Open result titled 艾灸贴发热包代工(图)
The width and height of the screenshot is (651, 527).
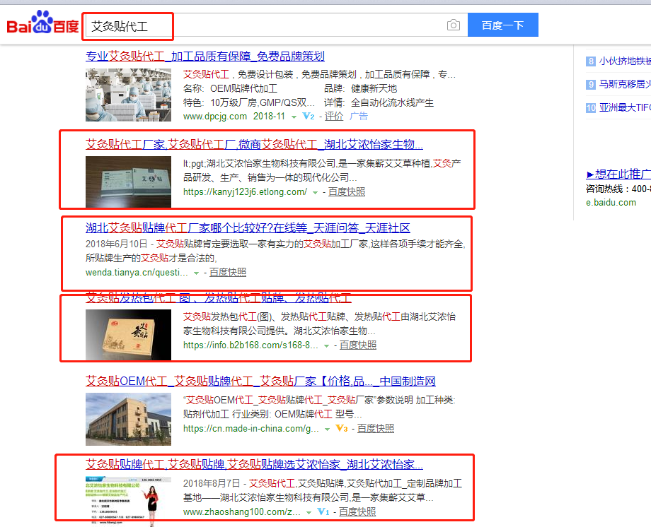point(219,297)
